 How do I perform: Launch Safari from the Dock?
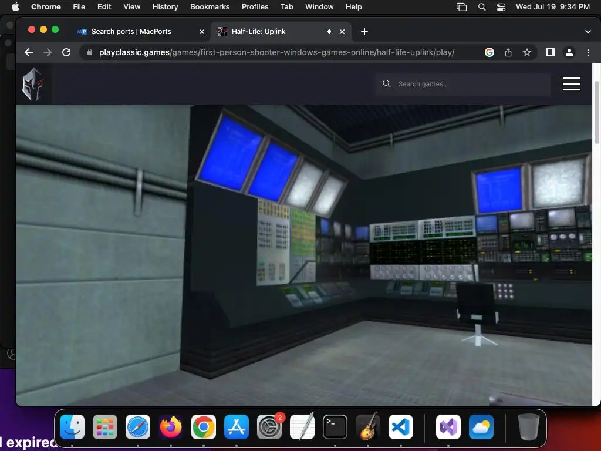coord(138,427)
